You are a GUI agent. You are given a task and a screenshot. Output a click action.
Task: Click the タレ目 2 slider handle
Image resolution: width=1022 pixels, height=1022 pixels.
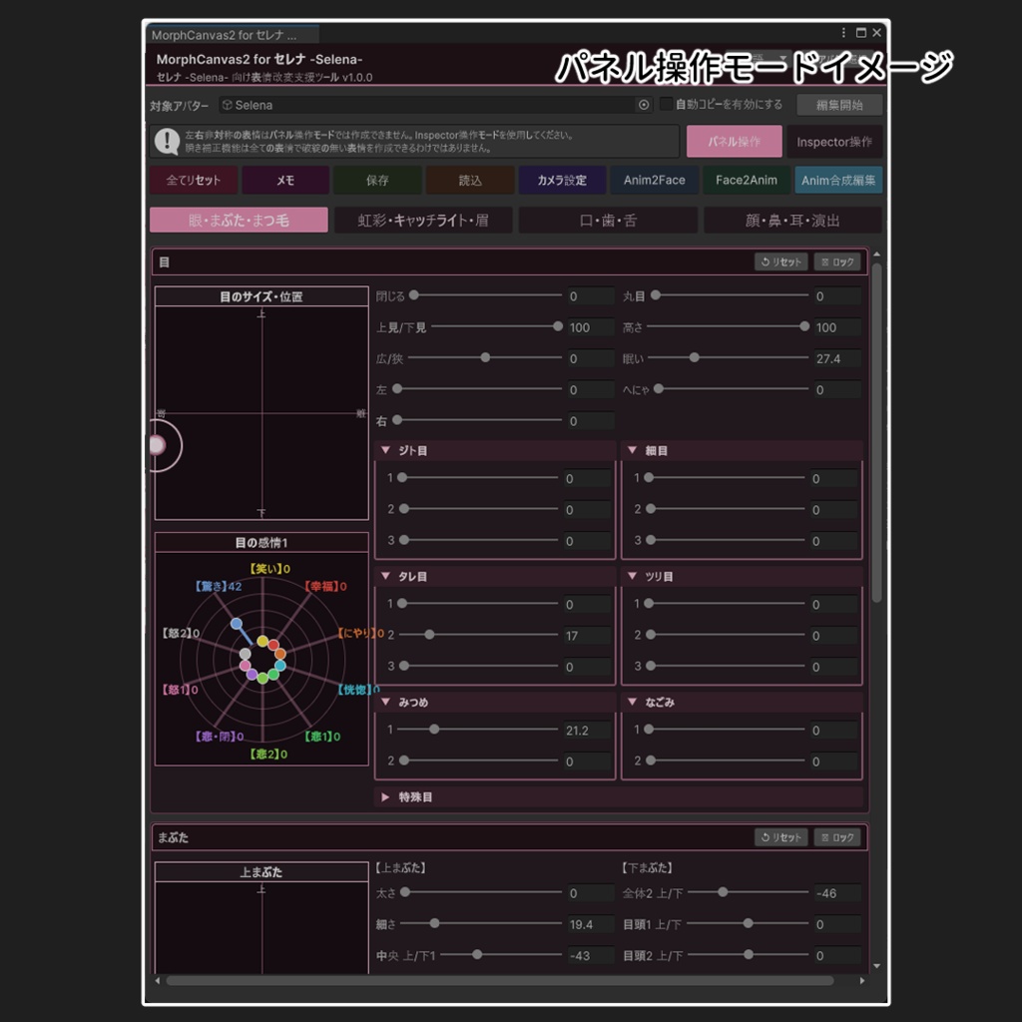pyautogui.click(x=429, y=634)
